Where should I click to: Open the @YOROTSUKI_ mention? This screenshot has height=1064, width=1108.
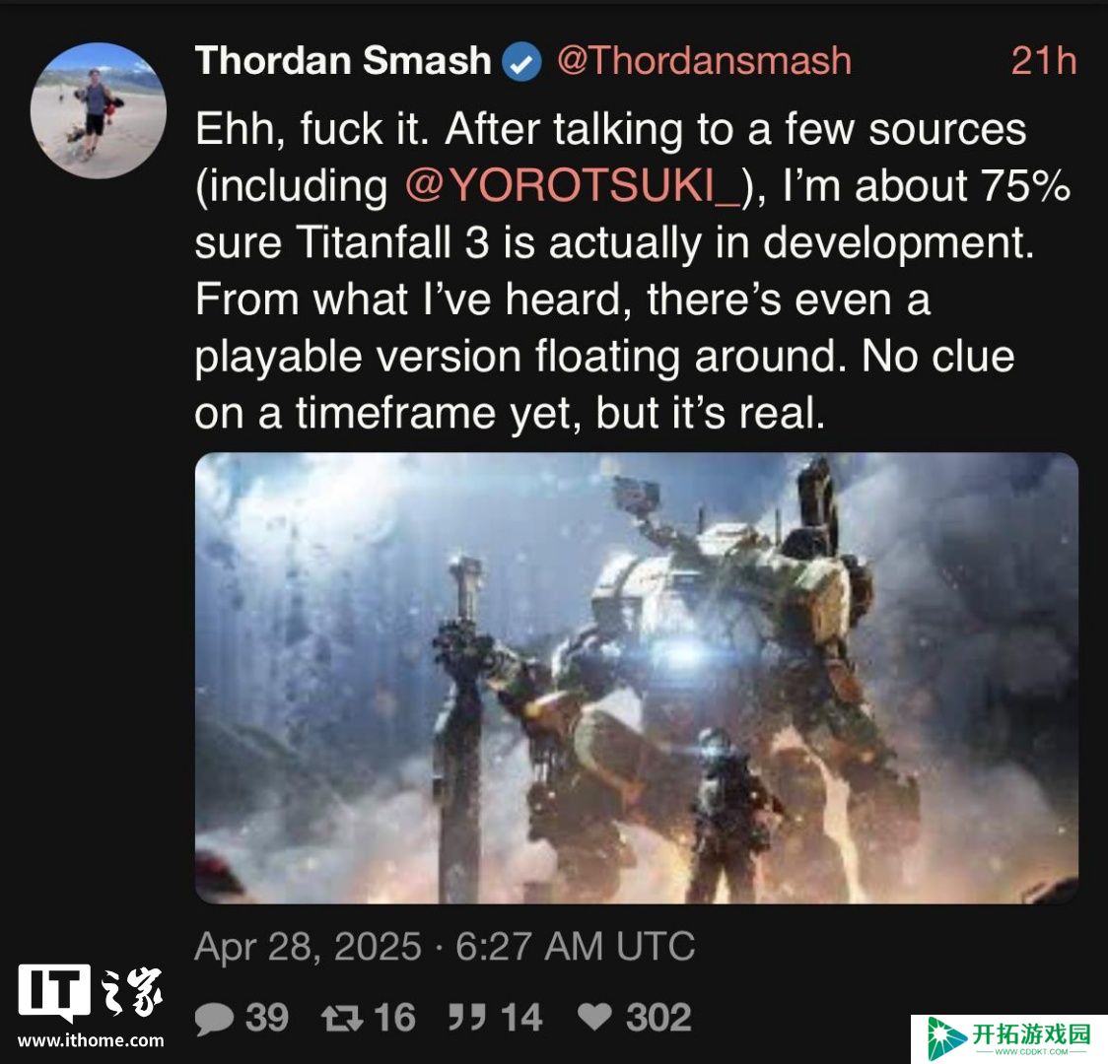click(573, 186)
